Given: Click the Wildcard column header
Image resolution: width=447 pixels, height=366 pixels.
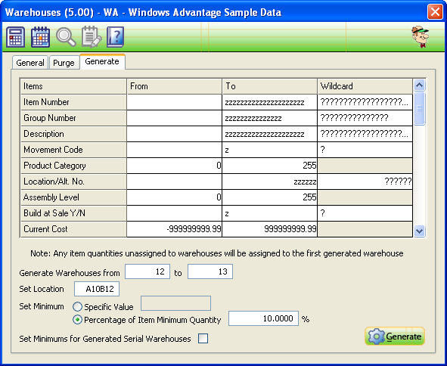Looking at the screenshot, I should tap(365, 86).
